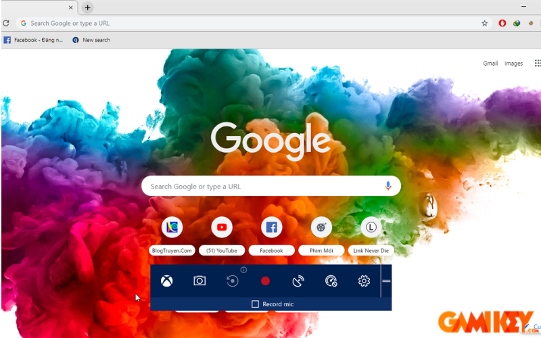Click the (51) YouTube label
This screenshot has height=338, width=541.
click(x=222, y=250)
